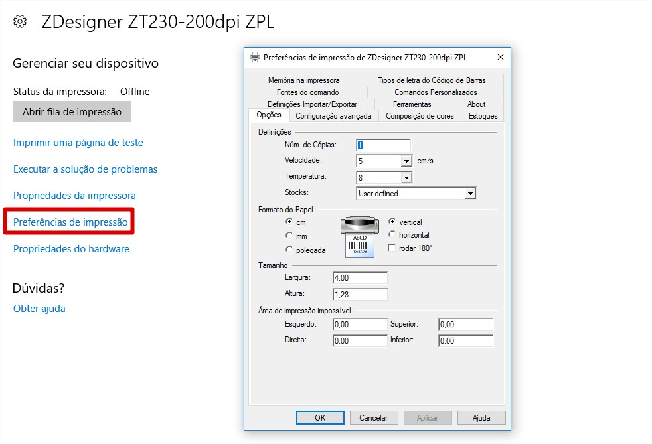The image size is (652, 444).
Task: Open Configuração avançada tab
Action: 333,116
